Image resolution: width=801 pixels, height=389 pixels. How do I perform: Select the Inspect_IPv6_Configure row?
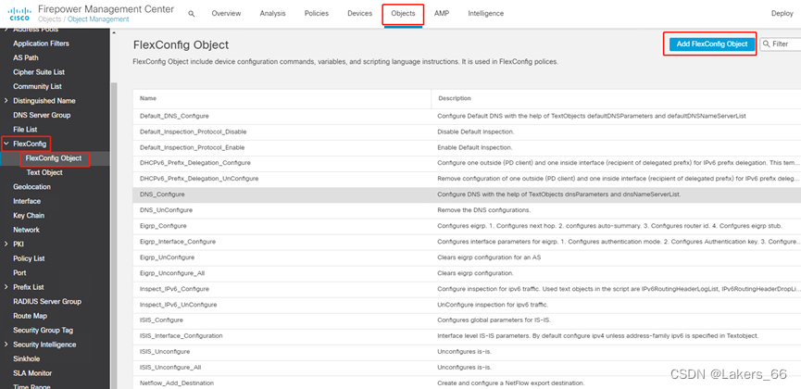point(467,289)
